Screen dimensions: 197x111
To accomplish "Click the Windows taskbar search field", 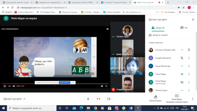I will (32, 108).
